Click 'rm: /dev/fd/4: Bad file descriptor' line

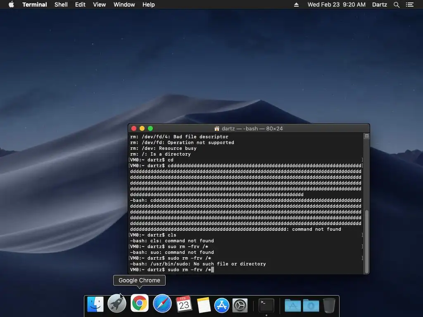(179, 137)
